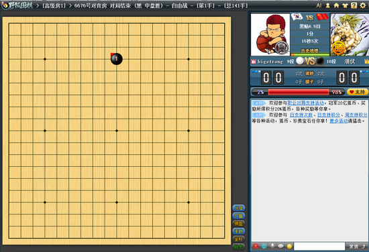Click the China flag icon
The width and height of the screenshot is (369, 252).
[322, 17]
